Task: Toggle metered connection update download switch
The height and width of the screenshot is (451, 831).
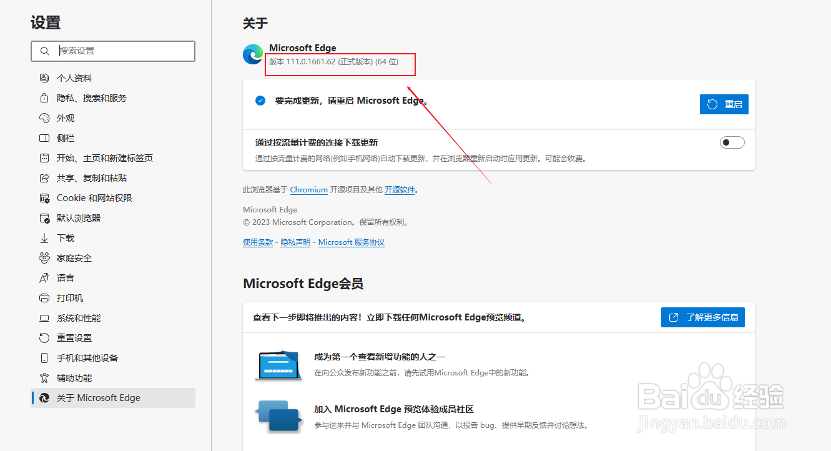Action: [x=732, y=142]
